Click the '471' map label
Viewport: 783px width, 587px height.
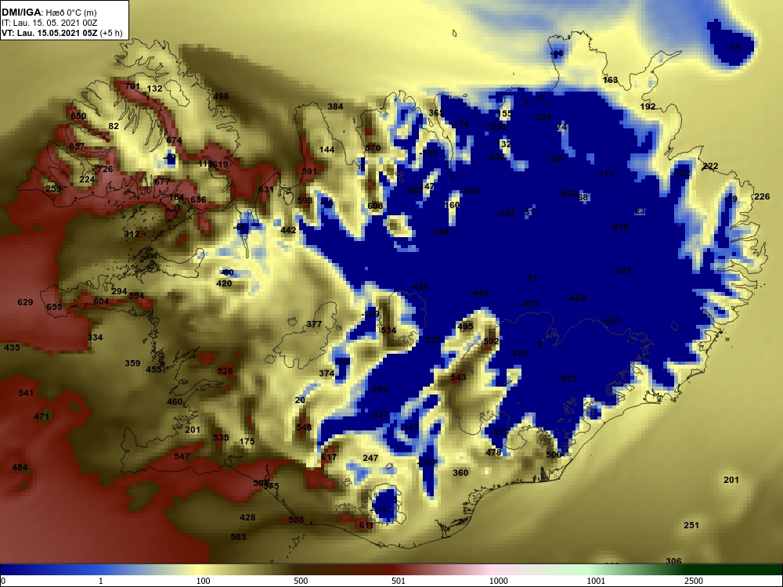41,416
